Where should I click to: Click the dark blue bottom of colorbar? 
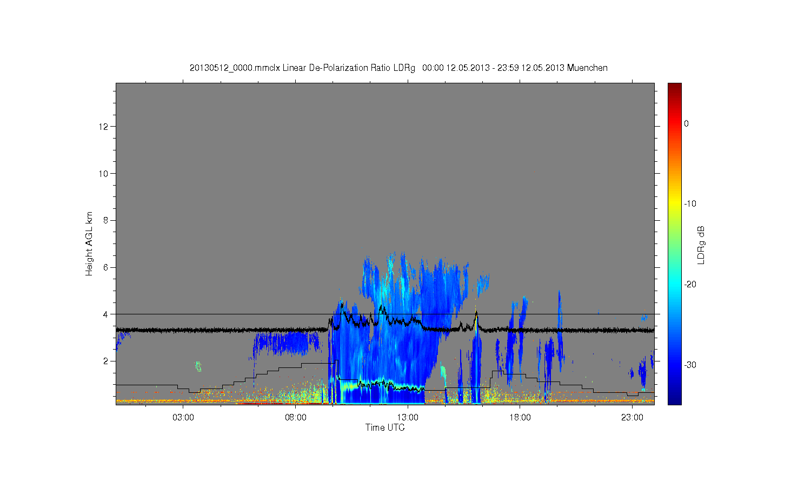click(675, 400)
